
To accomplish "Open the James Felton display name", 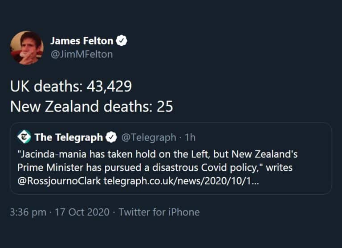I will coord(82,41).
